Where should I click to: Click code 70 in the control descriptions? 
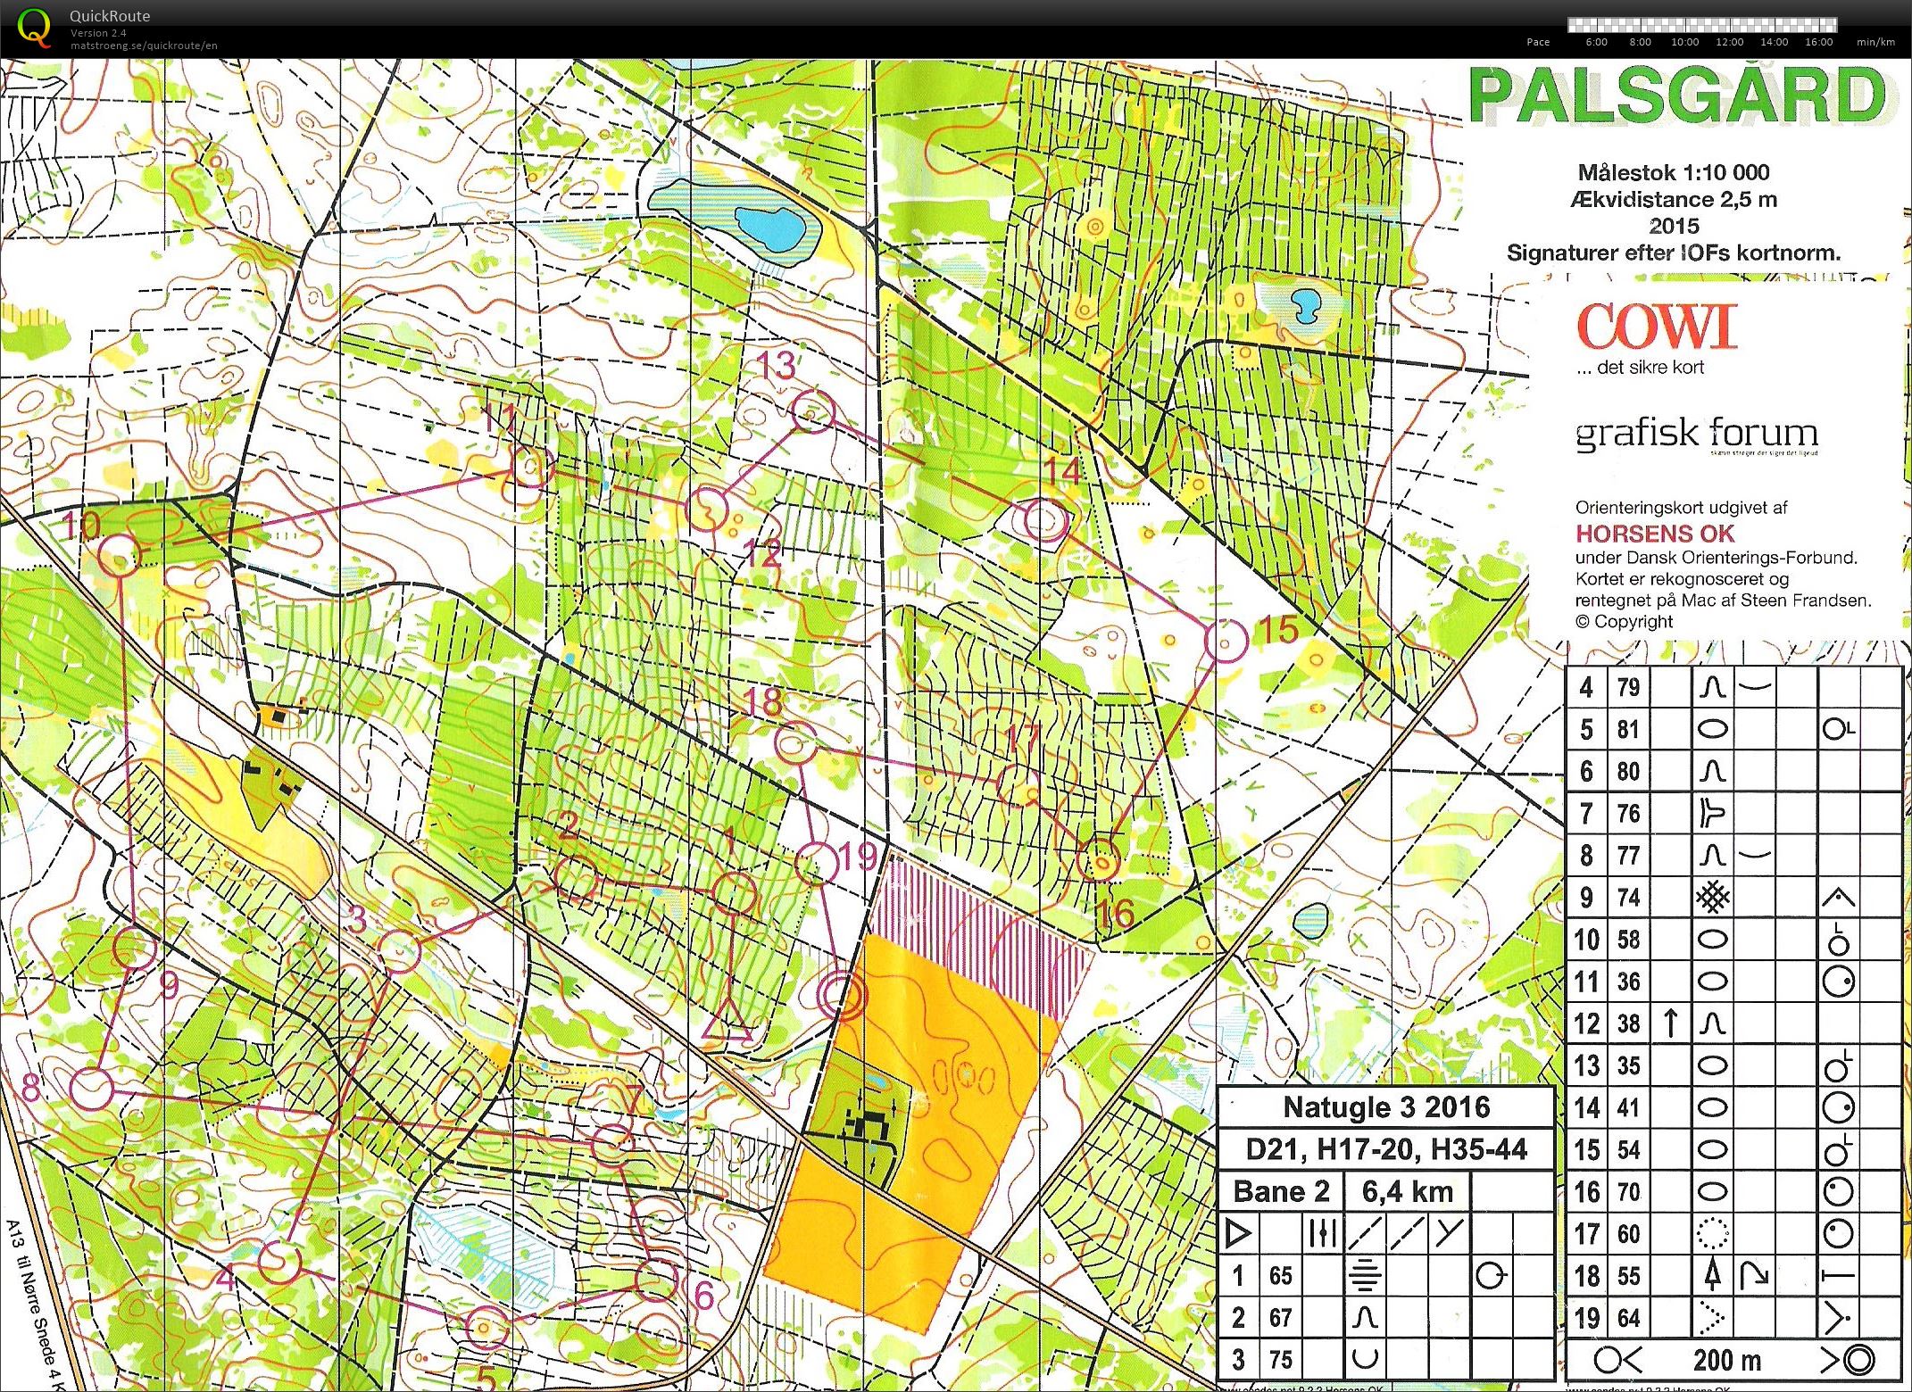click(x=1629, y=1191)
